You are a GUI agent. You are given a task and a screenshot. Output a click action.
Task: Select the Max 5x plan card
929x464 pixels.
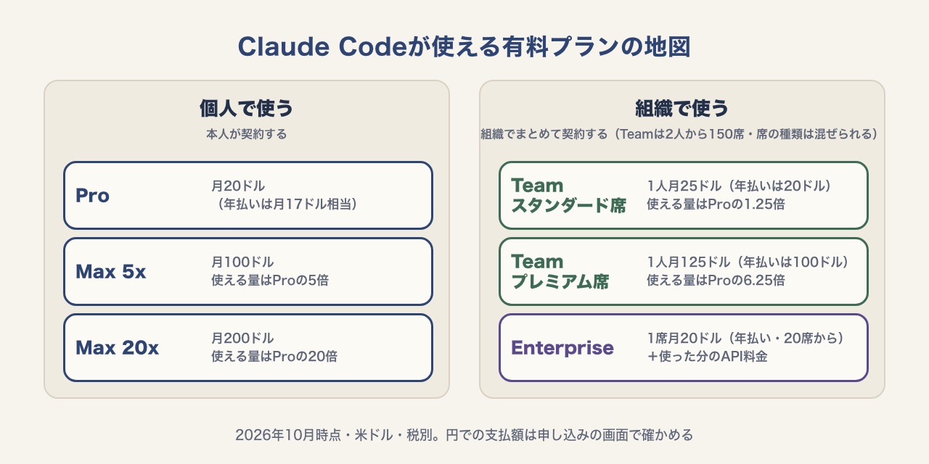point(248,272)
